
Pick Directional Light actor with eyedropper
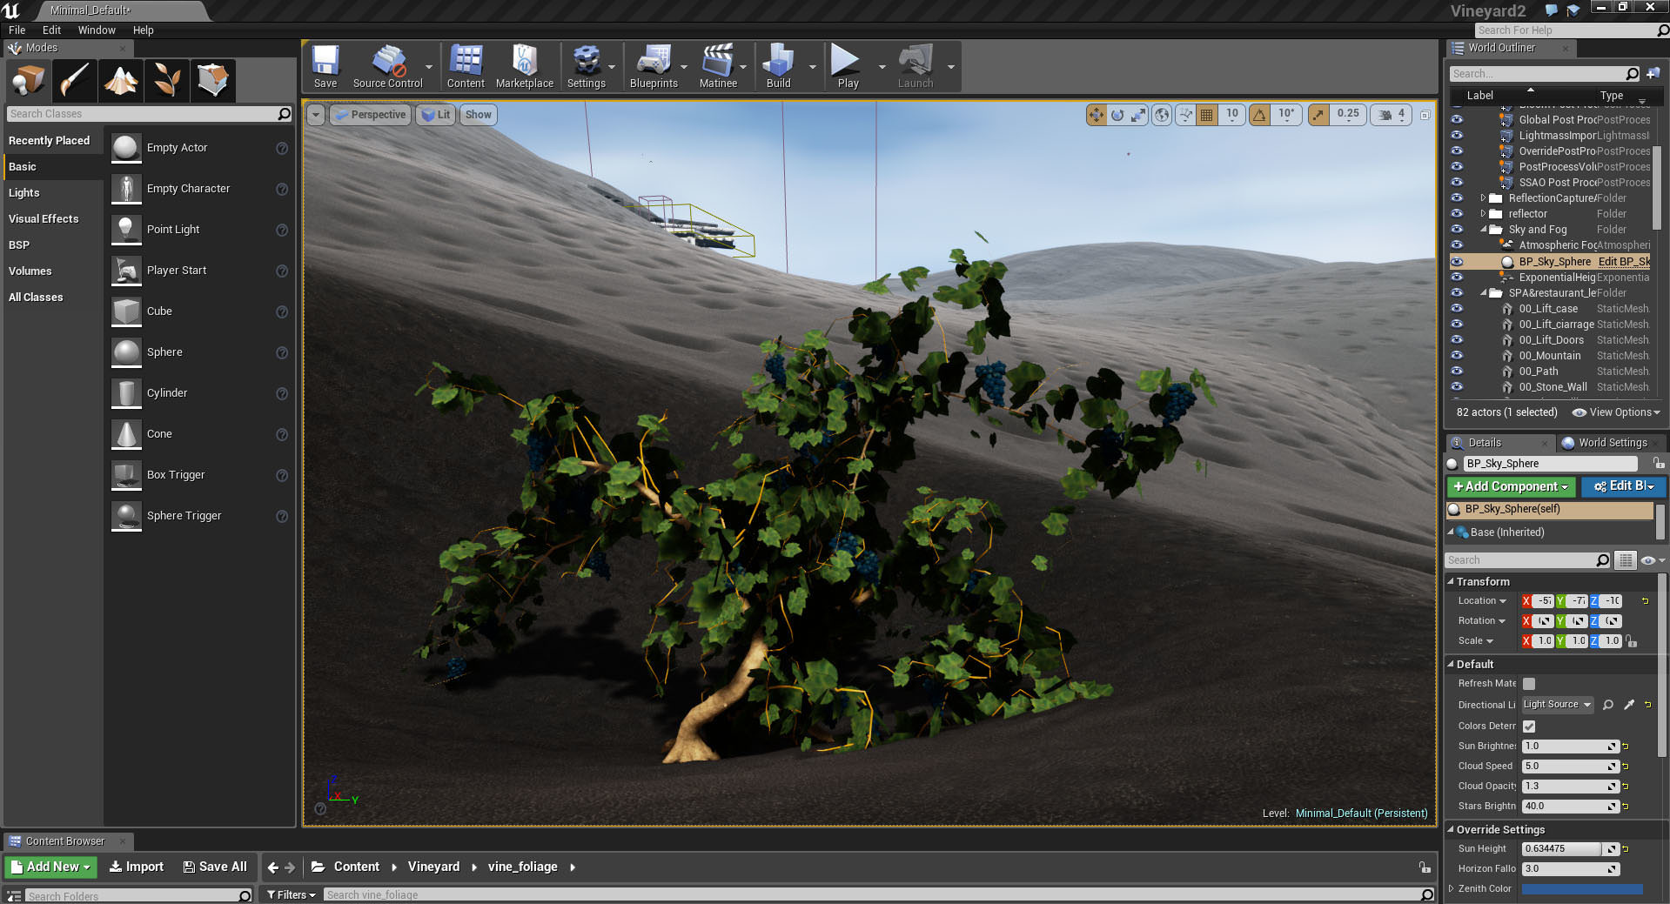coord(1628,705)
